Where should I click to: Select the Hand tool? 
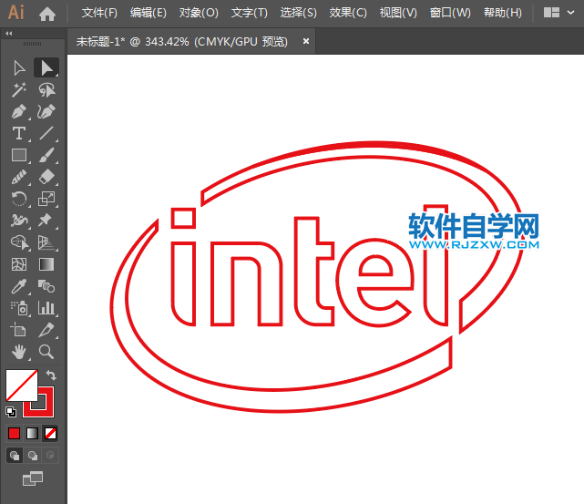18,352
